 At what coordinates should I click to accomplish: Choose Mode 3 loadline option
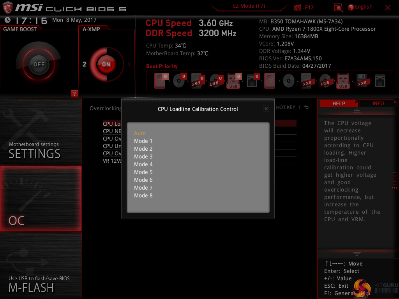[x=143, y=157]
